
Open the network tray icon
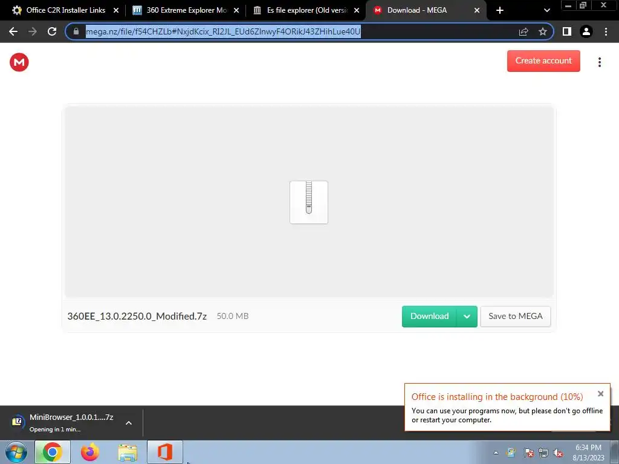[x=543, y=453]
